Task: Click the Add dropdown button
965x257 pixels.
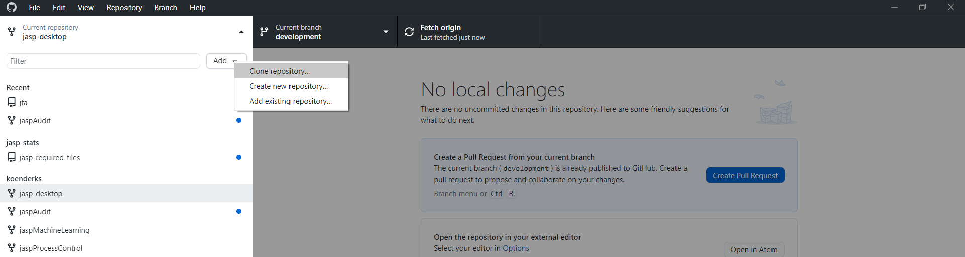Action: 226,61
